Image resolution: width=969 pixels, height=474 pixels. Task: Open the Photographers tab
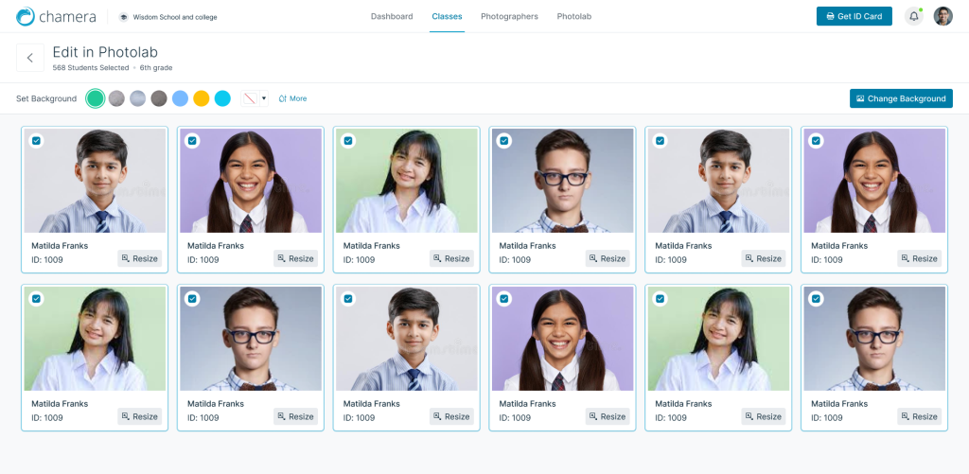pos(509,17)
